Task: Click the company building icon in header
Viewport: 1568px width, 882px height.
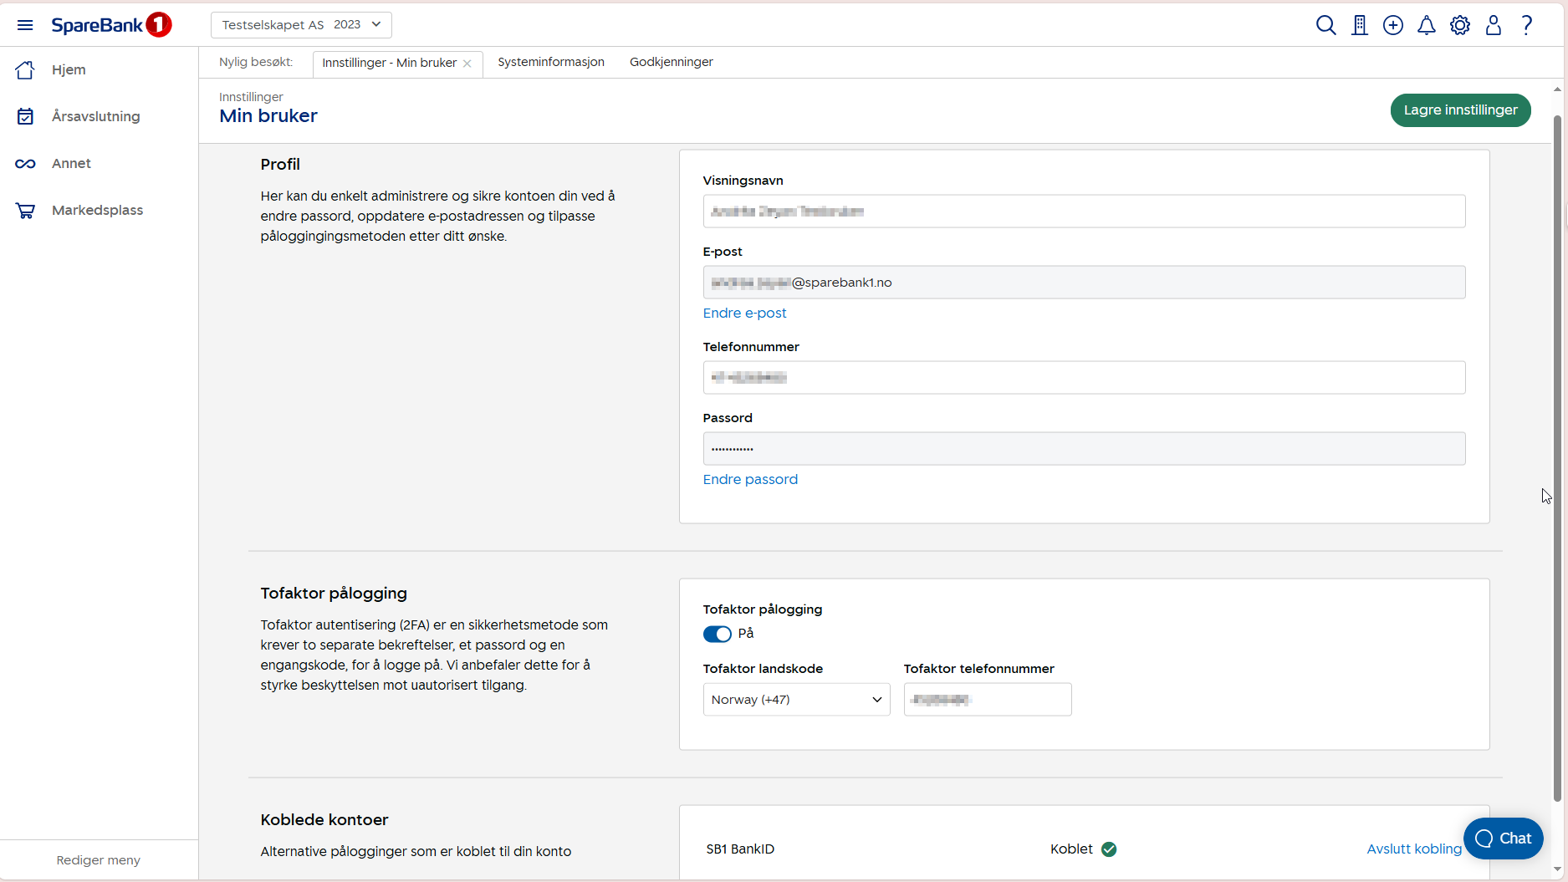Action: pos(1360,25)
